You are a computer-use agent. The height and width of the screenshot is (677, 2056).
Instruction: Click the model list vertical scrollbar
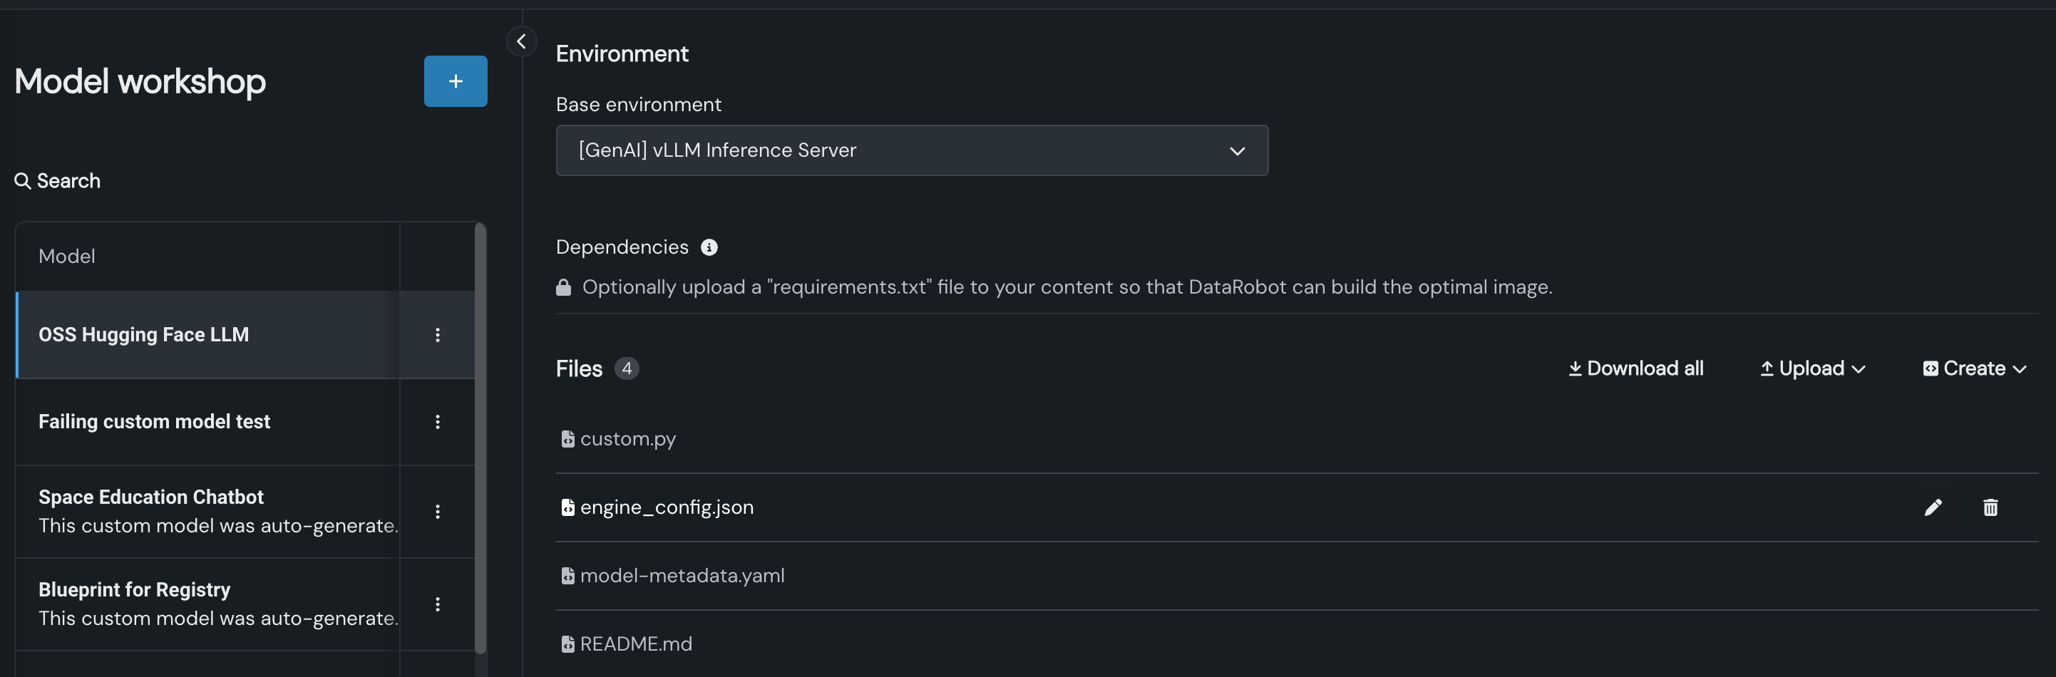point(480,438)
